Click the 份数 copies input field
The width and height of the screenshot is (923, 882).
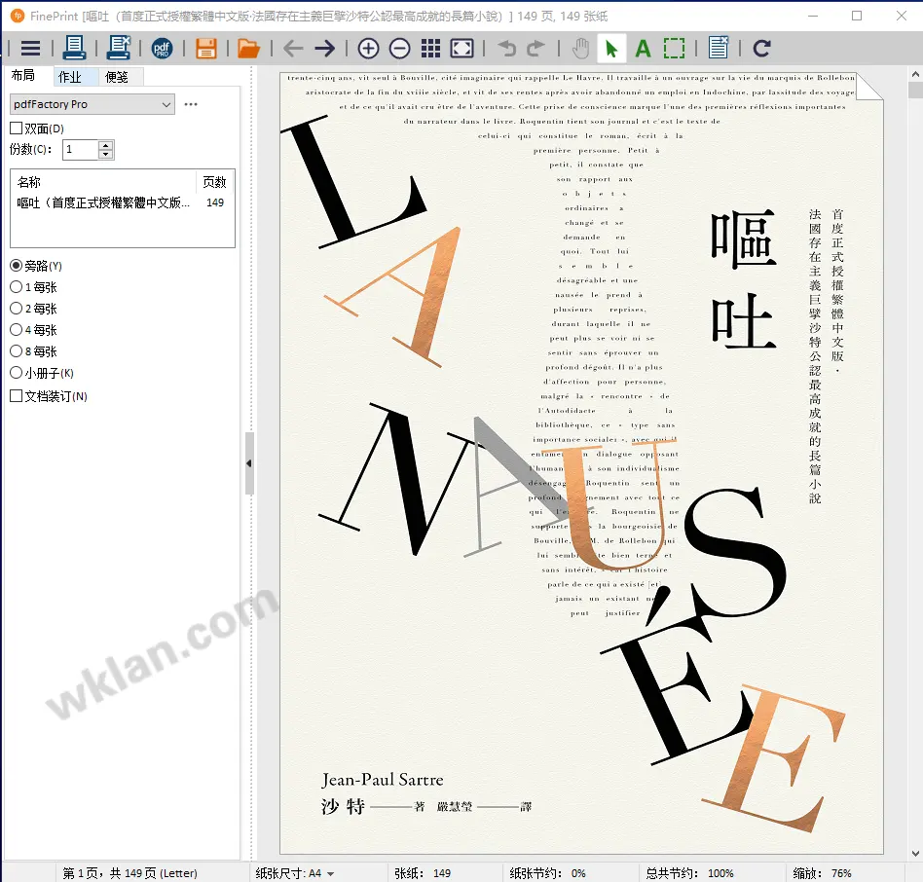(81, 150)
